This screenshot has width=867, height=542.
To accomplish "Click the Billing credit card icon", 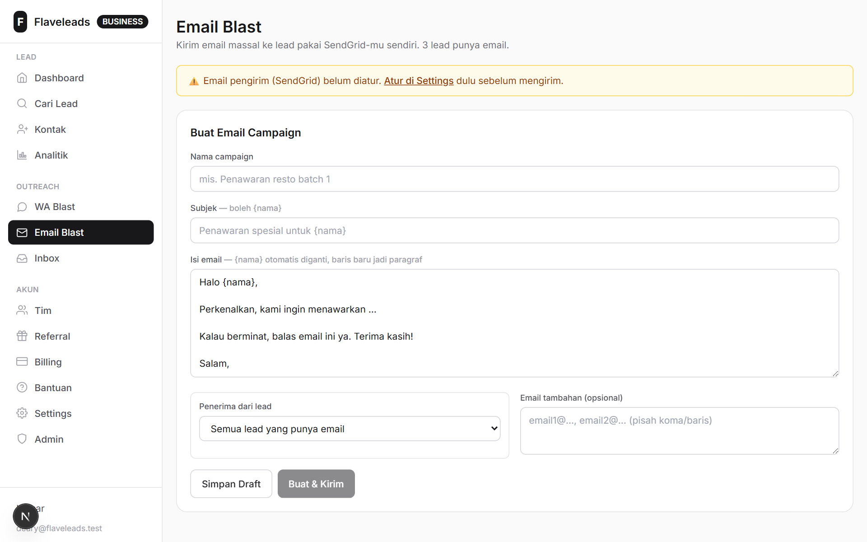I will pyautogui.click(x=22, y=362).
